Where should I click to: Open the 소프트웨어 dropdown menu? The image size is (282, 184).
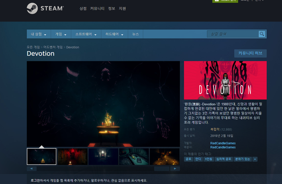(x=86, y=34)
